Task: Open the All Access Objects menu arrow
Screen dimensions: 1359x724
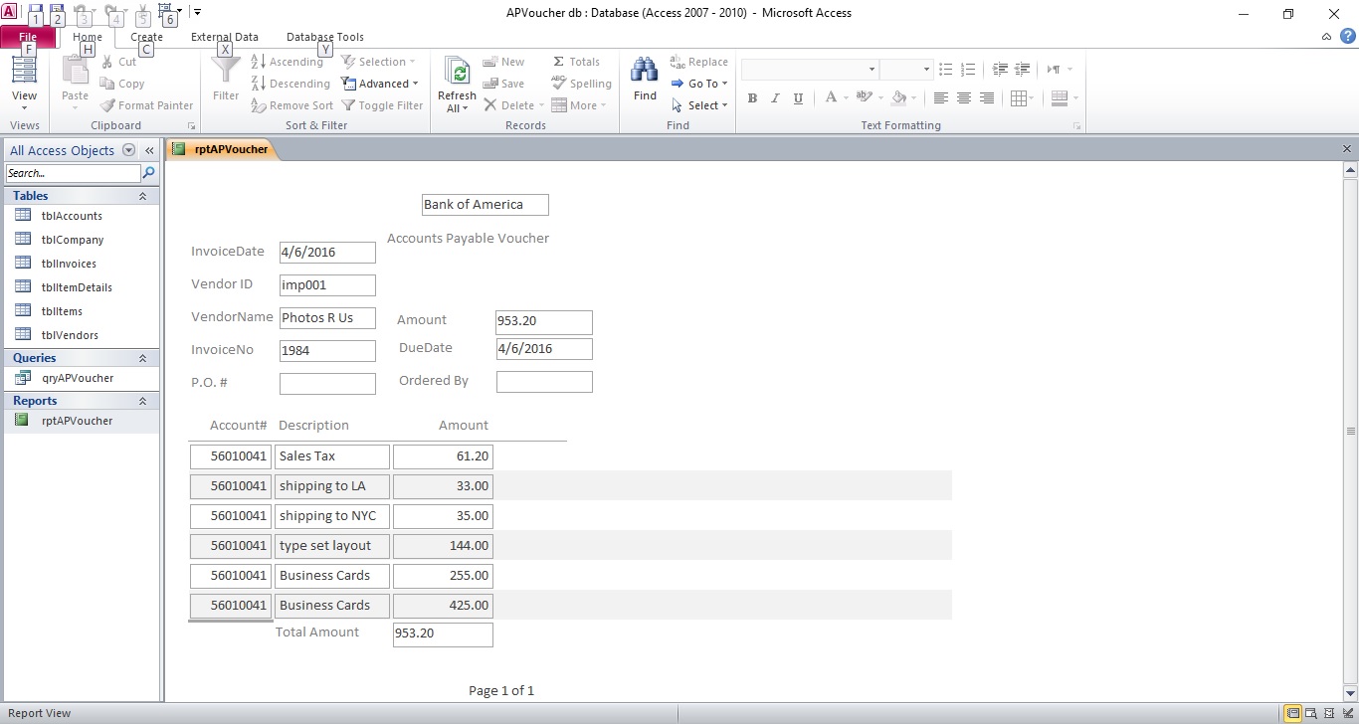Action: [128, 150]
